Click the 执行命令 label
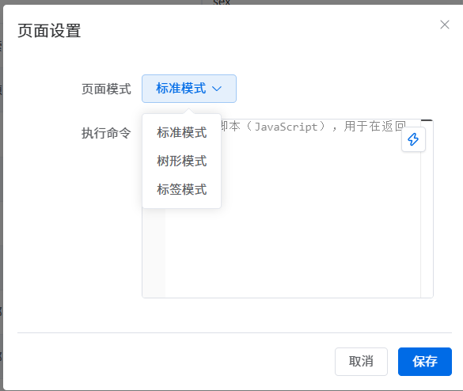 [106, 133]
